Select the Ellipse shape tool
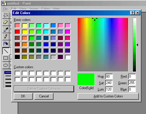 pyautogui.click(x=6, y=65)
